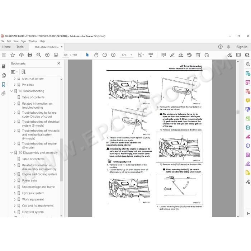Image resolution: width=251 pixels, height=251 pixels.
Task: Go to previous page arrow
Action: coord(47,55)
